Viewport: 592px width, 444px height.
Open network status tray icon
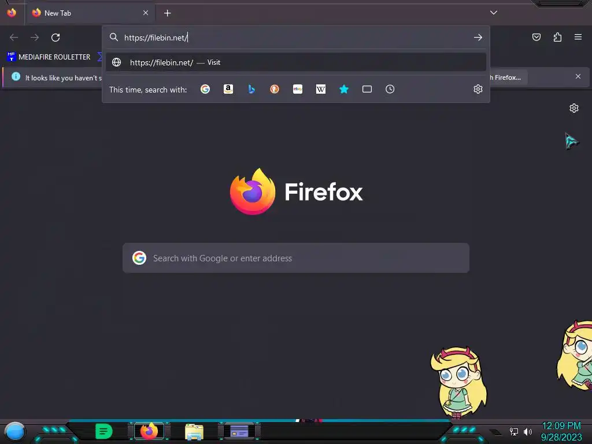(514, 431)
